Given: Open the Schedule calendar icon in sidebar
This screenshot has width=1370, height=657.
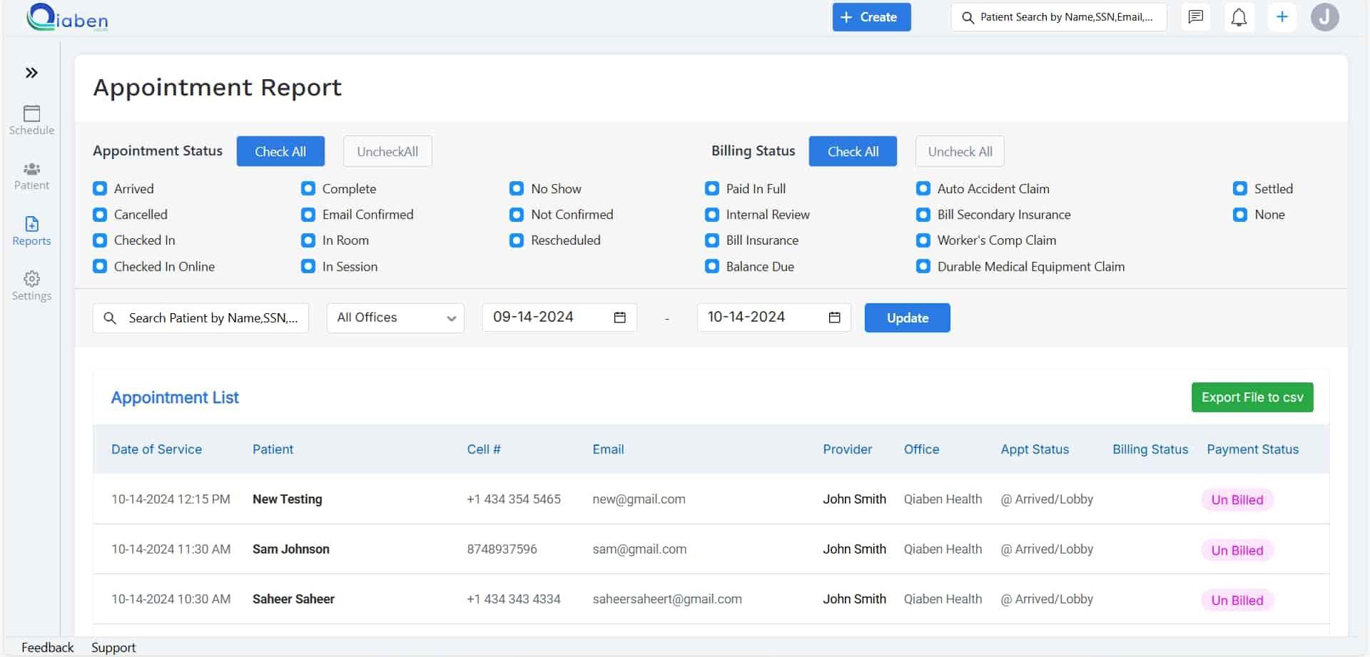Looking at the screenshot, I should coord(31,120).
